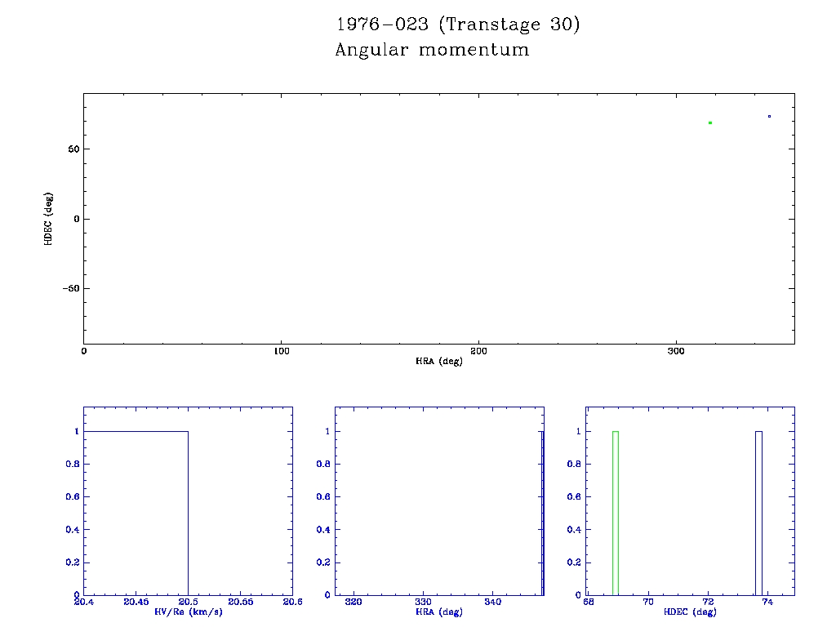
Task: Click the vertical 'HDEC (deg)' axis label of top plot
Action: (x=49, y=219)
